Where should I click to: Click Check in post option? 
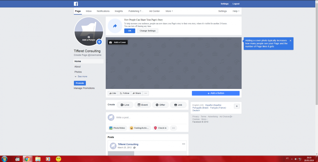click(160, 128)
